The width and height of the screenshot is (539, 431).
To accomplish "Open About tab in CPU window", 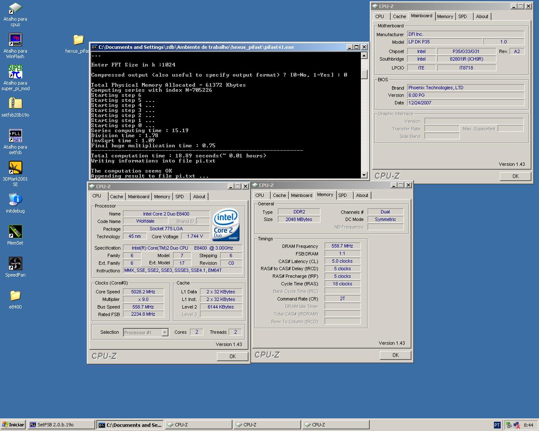I will pyautogui.click(x=199, y=197).
